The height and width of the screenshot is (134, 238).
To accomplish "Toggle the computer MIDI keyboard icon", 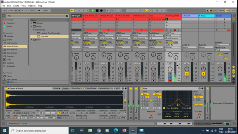I will 211,10.
